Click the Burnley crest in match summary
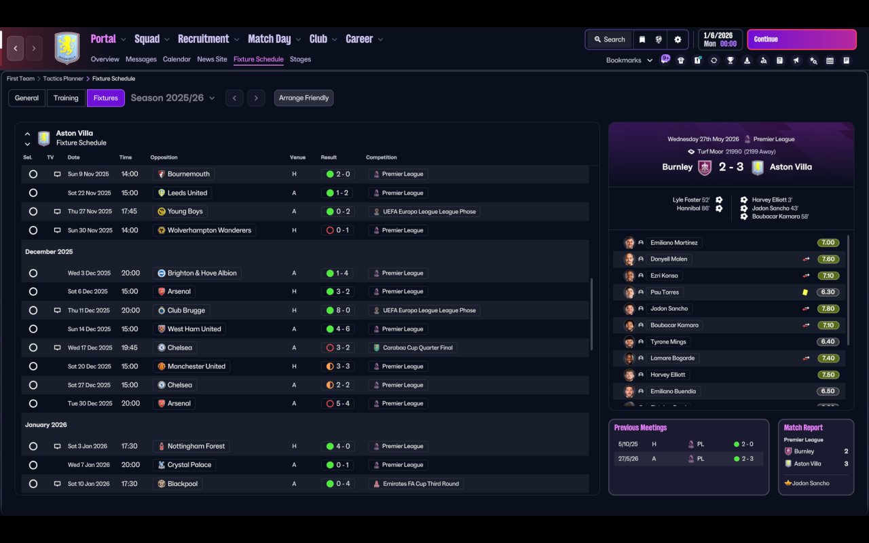The height and width of the screenshot is (543, 869). (705, 167)
